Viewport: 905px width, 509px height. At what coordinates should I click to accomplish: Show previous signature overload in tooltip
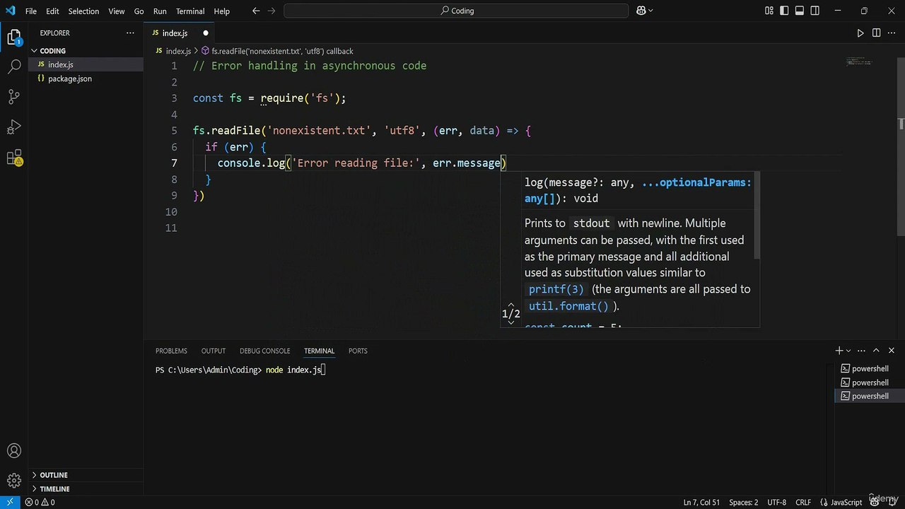click(x=510, y=305)
